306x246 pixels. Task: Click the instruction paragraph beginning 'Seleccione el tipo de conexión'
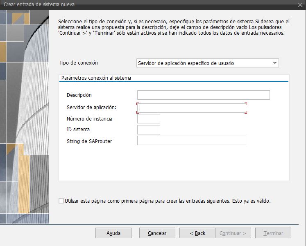point(174,27)
